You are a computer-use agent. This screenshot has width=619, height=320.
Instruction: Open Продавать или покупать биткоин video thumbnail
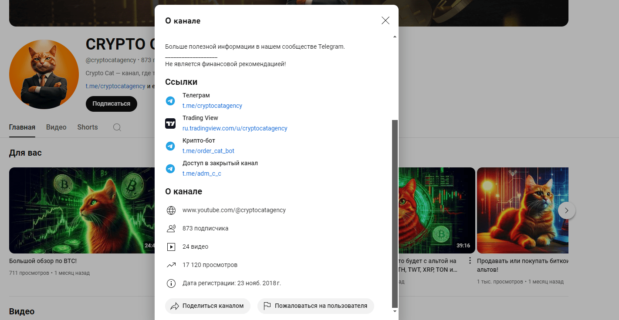[523, 210]
